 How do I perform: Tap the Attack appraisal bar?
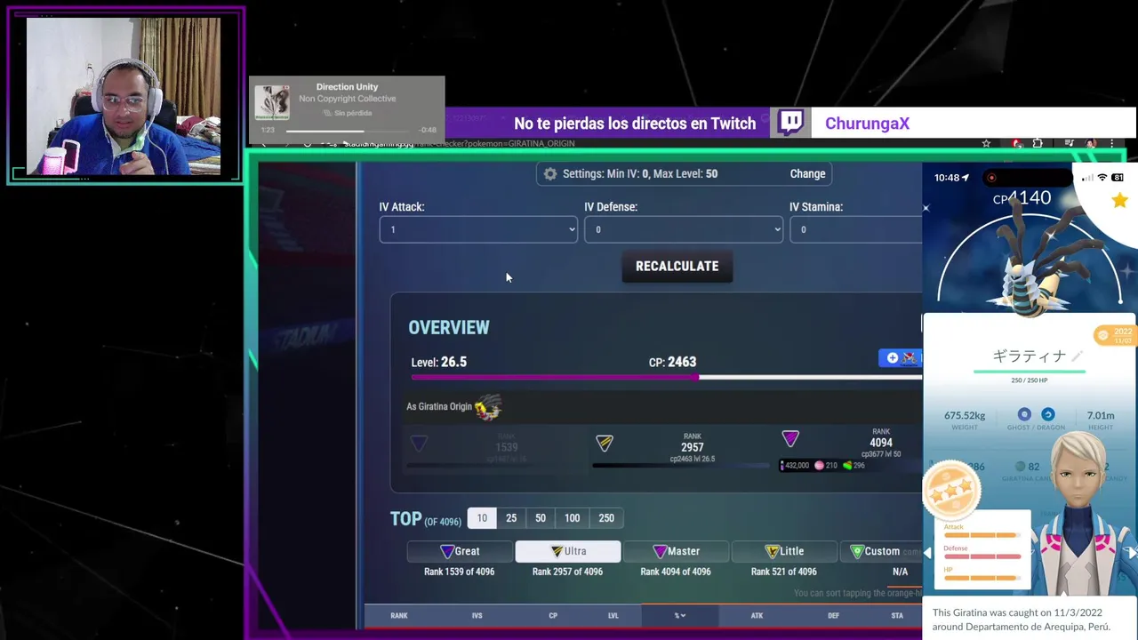982,535
